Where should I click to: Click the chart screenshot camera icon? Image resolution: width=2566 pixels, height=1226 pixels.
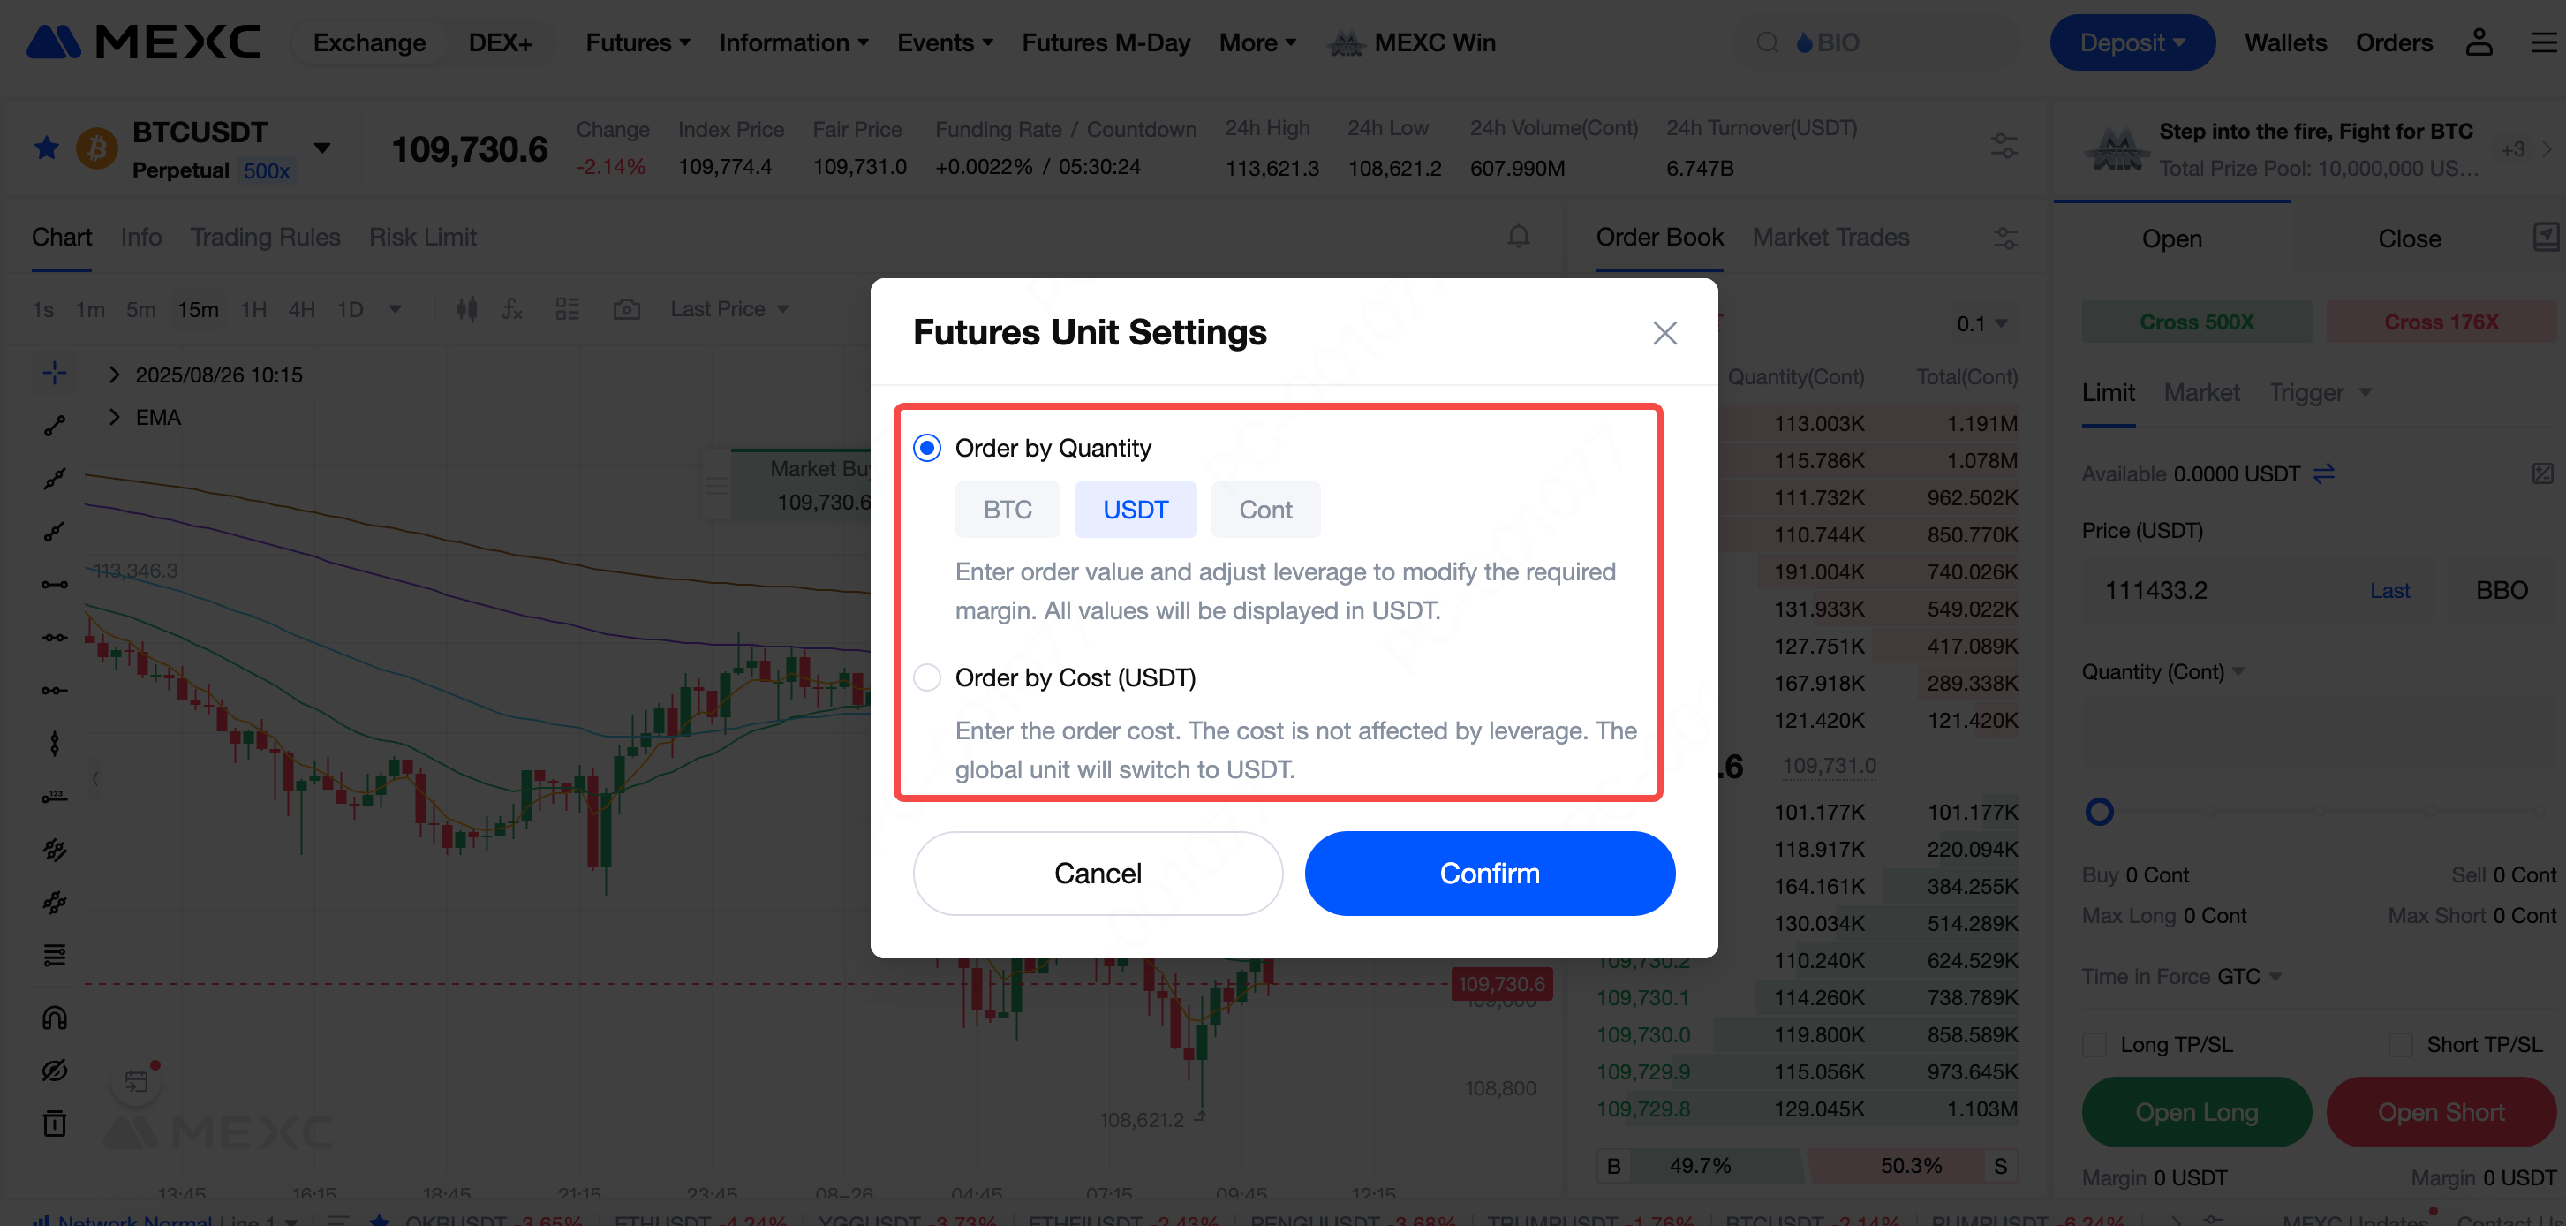pyautogui.click(x=625, y=309)
